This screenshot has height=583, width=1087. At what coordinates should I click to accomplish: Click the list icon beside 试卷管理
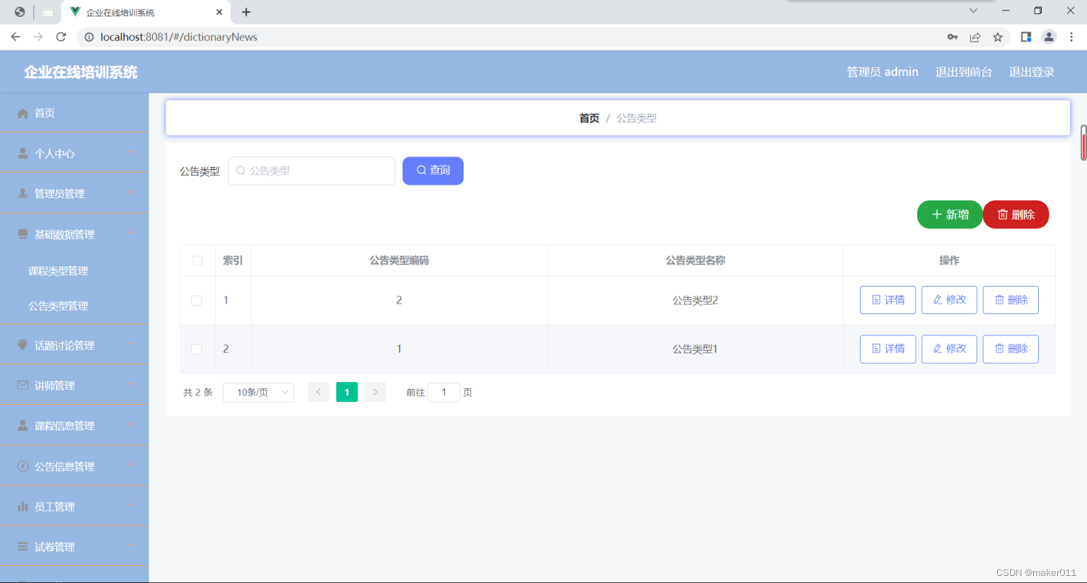pos(23,546)
